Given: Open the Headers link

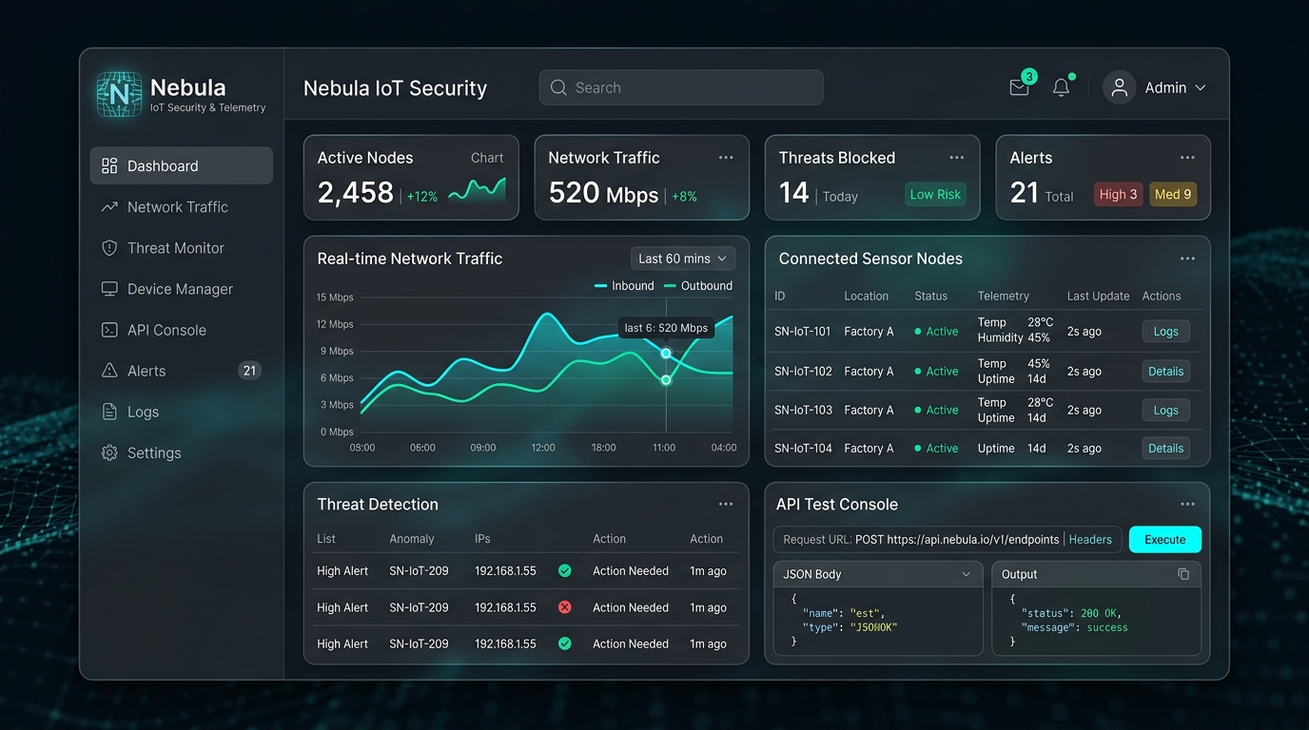Looking at the screenshot, I should (1090, 540).
